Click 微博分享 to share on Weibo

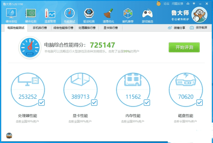pos(177,28)
